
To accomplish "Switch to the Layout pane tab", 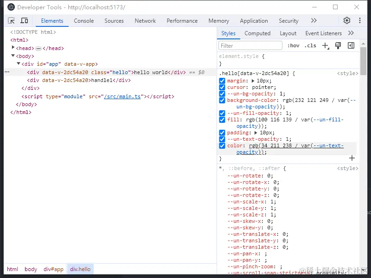I will pyautogui.click(x=288, y=33).
